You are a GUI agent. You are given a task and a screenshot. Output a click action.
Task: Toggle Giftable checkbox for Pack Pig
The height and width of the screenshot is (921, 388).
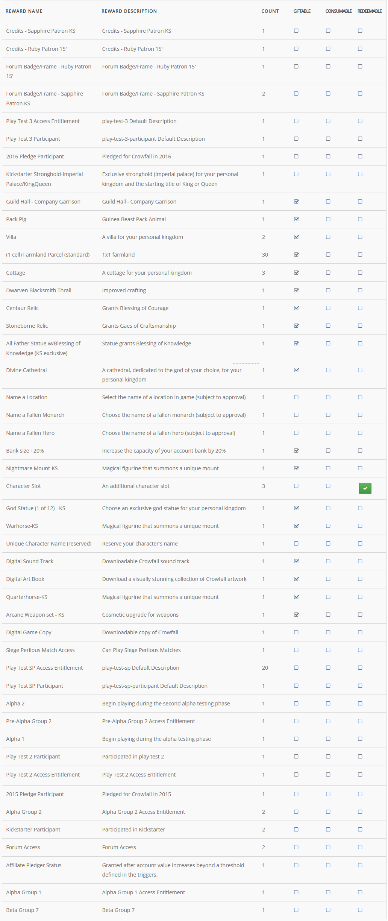pos(296,219)
